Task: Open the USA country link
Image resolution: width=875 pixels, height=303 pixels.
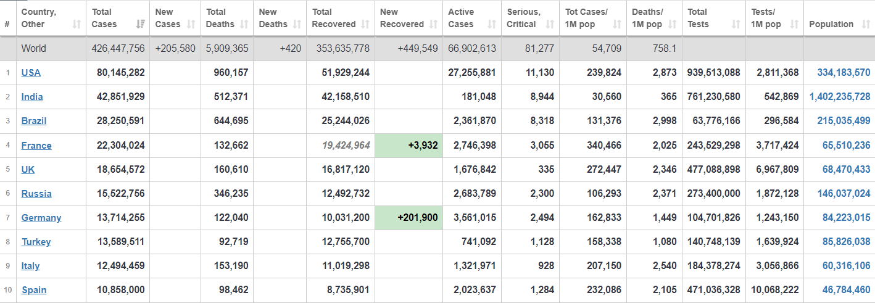Action: pyautogui.click(x=31, y=73)
